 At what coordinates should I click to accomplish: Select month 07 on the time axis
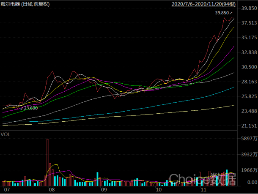(7, 190)
